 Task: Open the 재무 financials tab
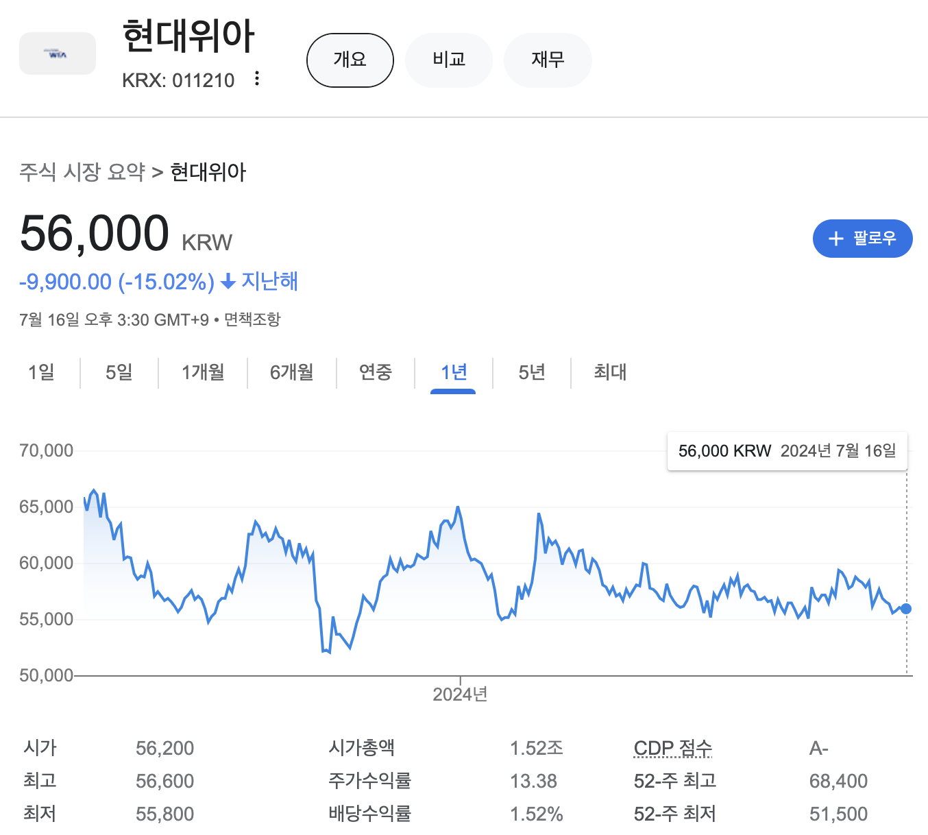coord(548,60)
